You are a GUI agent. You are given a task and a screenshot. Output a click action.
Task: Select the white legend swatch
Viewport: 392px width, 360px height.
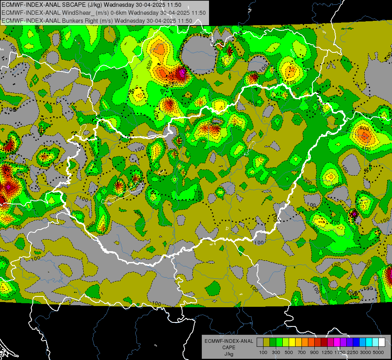[x=382, y=342]
